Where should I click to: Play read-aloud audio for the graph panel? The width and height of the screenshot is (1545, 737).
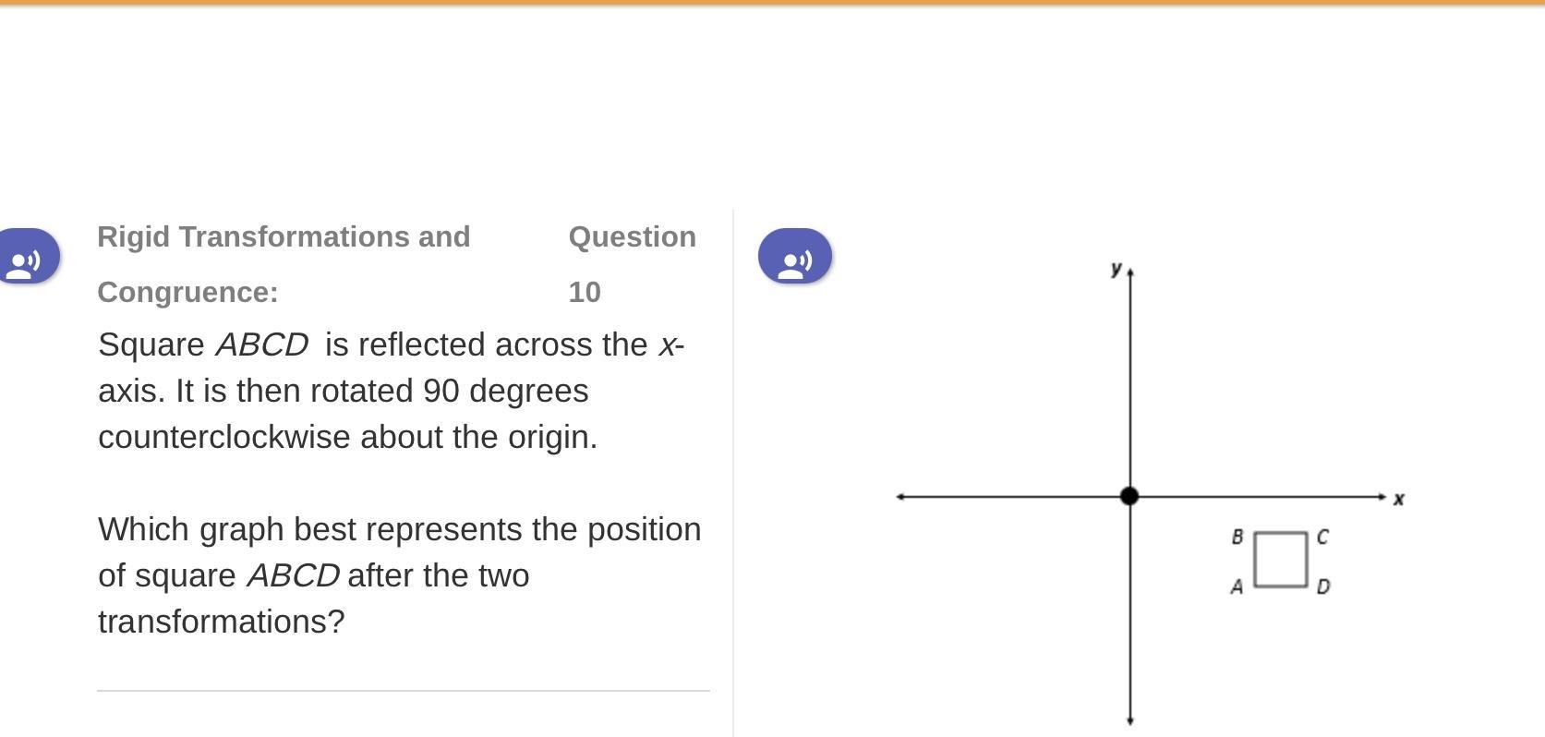794,256
